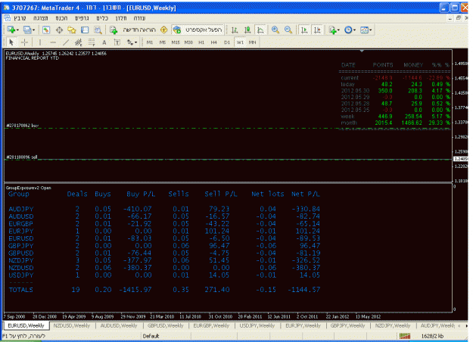Open the Indicators list dropdown
The width and height of the screenshot is (473, 342).
click(335, 30)
